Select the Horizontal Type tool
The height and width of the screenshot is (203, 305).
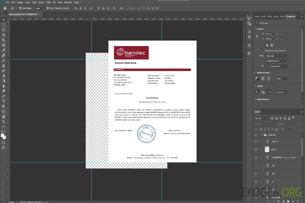[x=3, y=101]
